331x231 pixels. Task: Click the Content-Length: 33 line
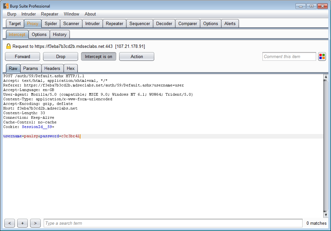24,113
